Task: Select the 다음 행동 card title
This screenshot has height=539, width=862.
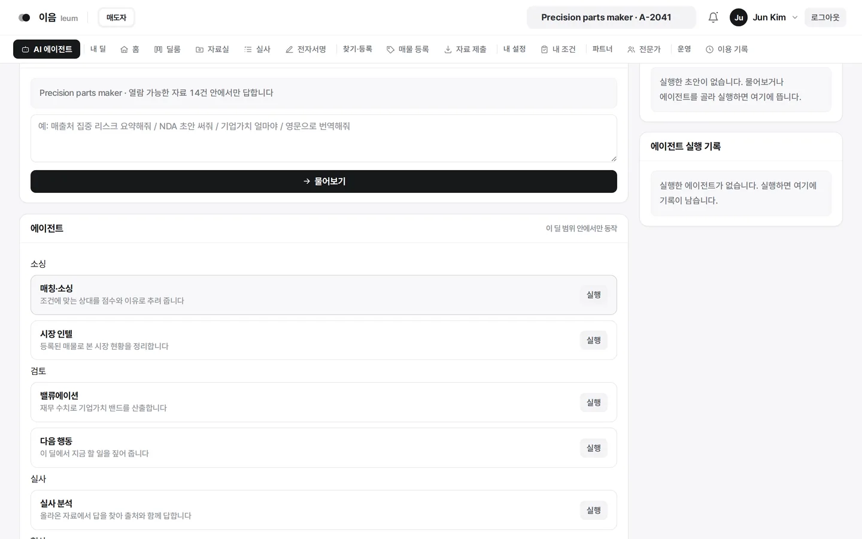Action: point(56,441)
